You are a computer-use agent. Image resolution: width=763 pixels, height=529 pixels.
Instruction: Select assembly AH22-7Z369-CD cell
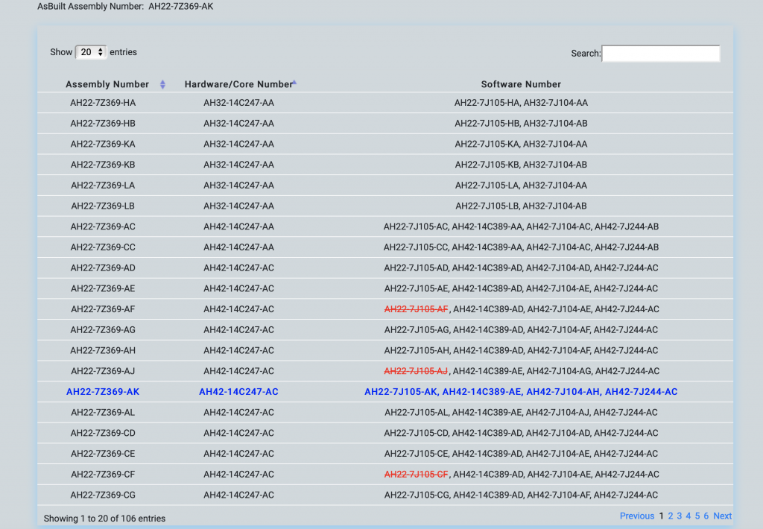pyautogui.click(x=103, y=433)
